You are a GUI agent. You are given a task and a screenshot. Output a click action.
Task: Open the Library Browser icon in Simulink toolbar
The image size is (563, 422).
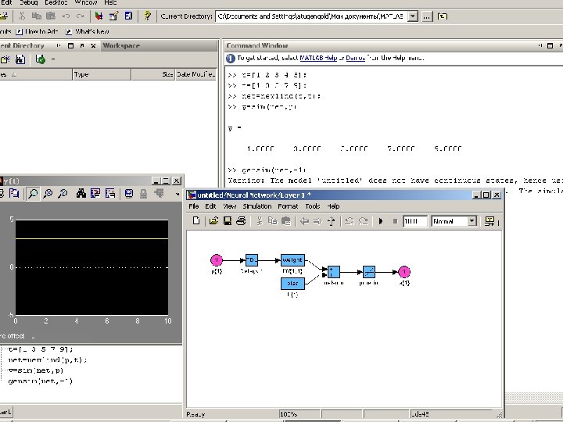489,221
